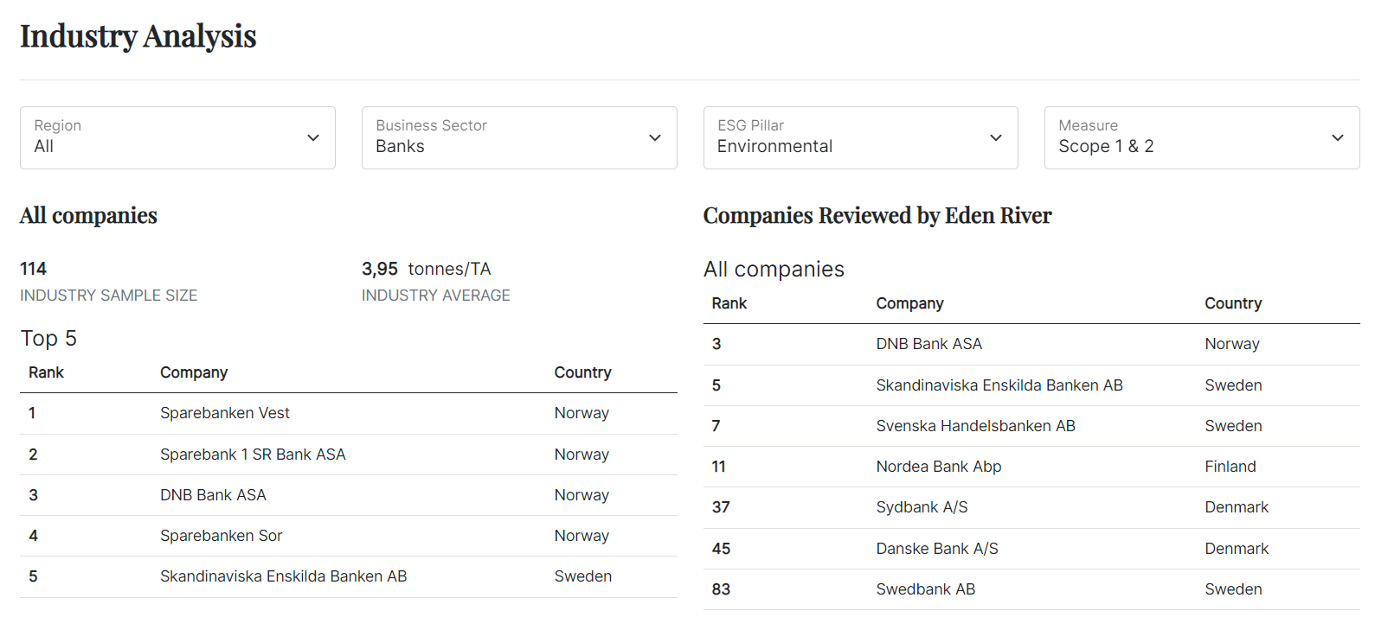1375x617 pixels.
Task: Select Svenska Handelsbanken AB row
Action: [x=1031, y=426]
